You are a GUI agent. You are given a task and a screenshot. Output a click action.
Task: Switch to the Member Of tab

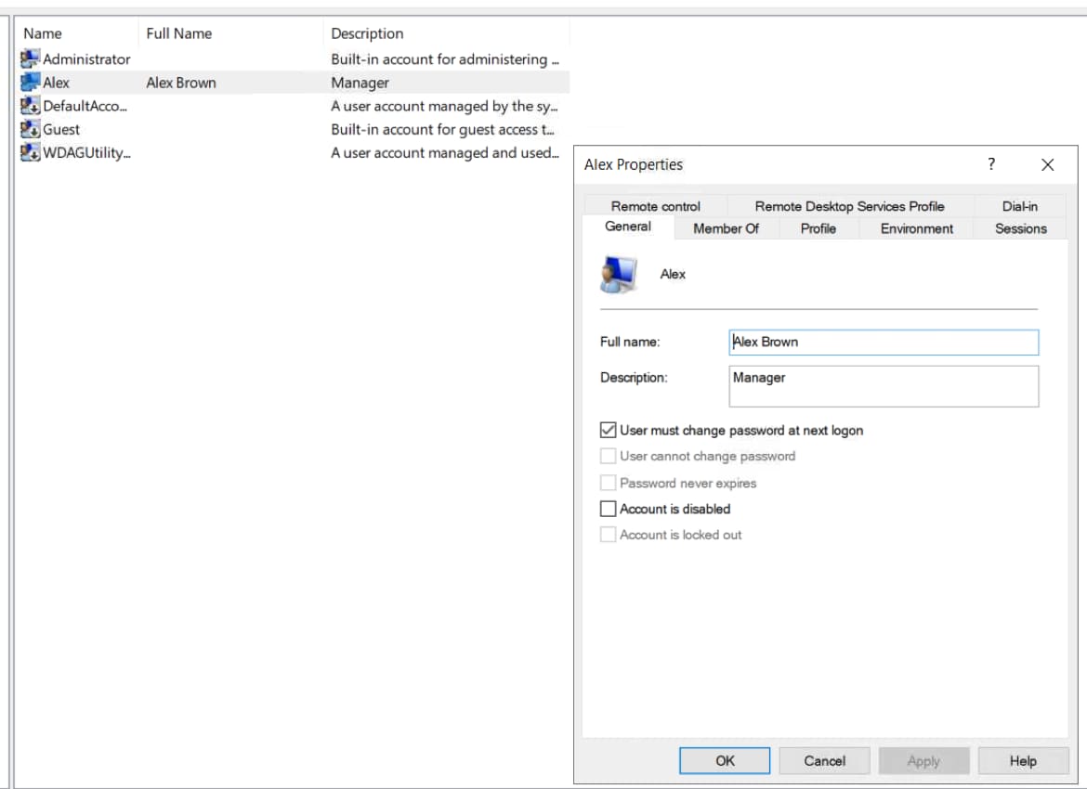[x=726, y=228]
